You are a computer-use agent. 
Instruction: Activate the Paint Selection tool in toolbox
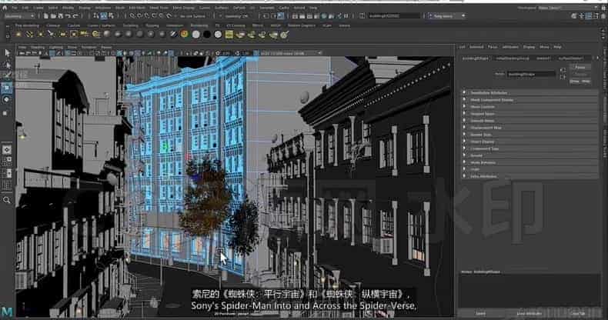7,76
